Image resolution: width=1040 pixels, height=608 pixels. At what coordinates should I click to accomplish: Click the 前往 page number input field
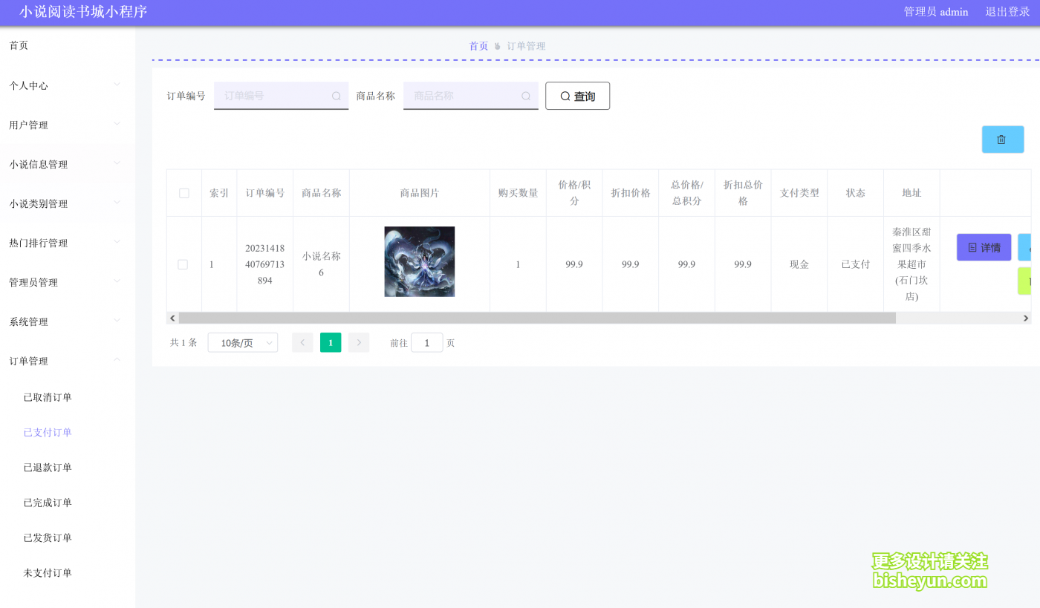(426, 342)
